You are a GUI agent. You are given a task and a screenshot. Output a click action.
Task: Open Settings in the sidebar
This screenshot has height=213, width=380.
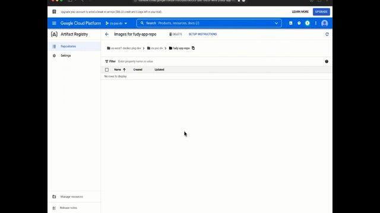tap(74, 56)
